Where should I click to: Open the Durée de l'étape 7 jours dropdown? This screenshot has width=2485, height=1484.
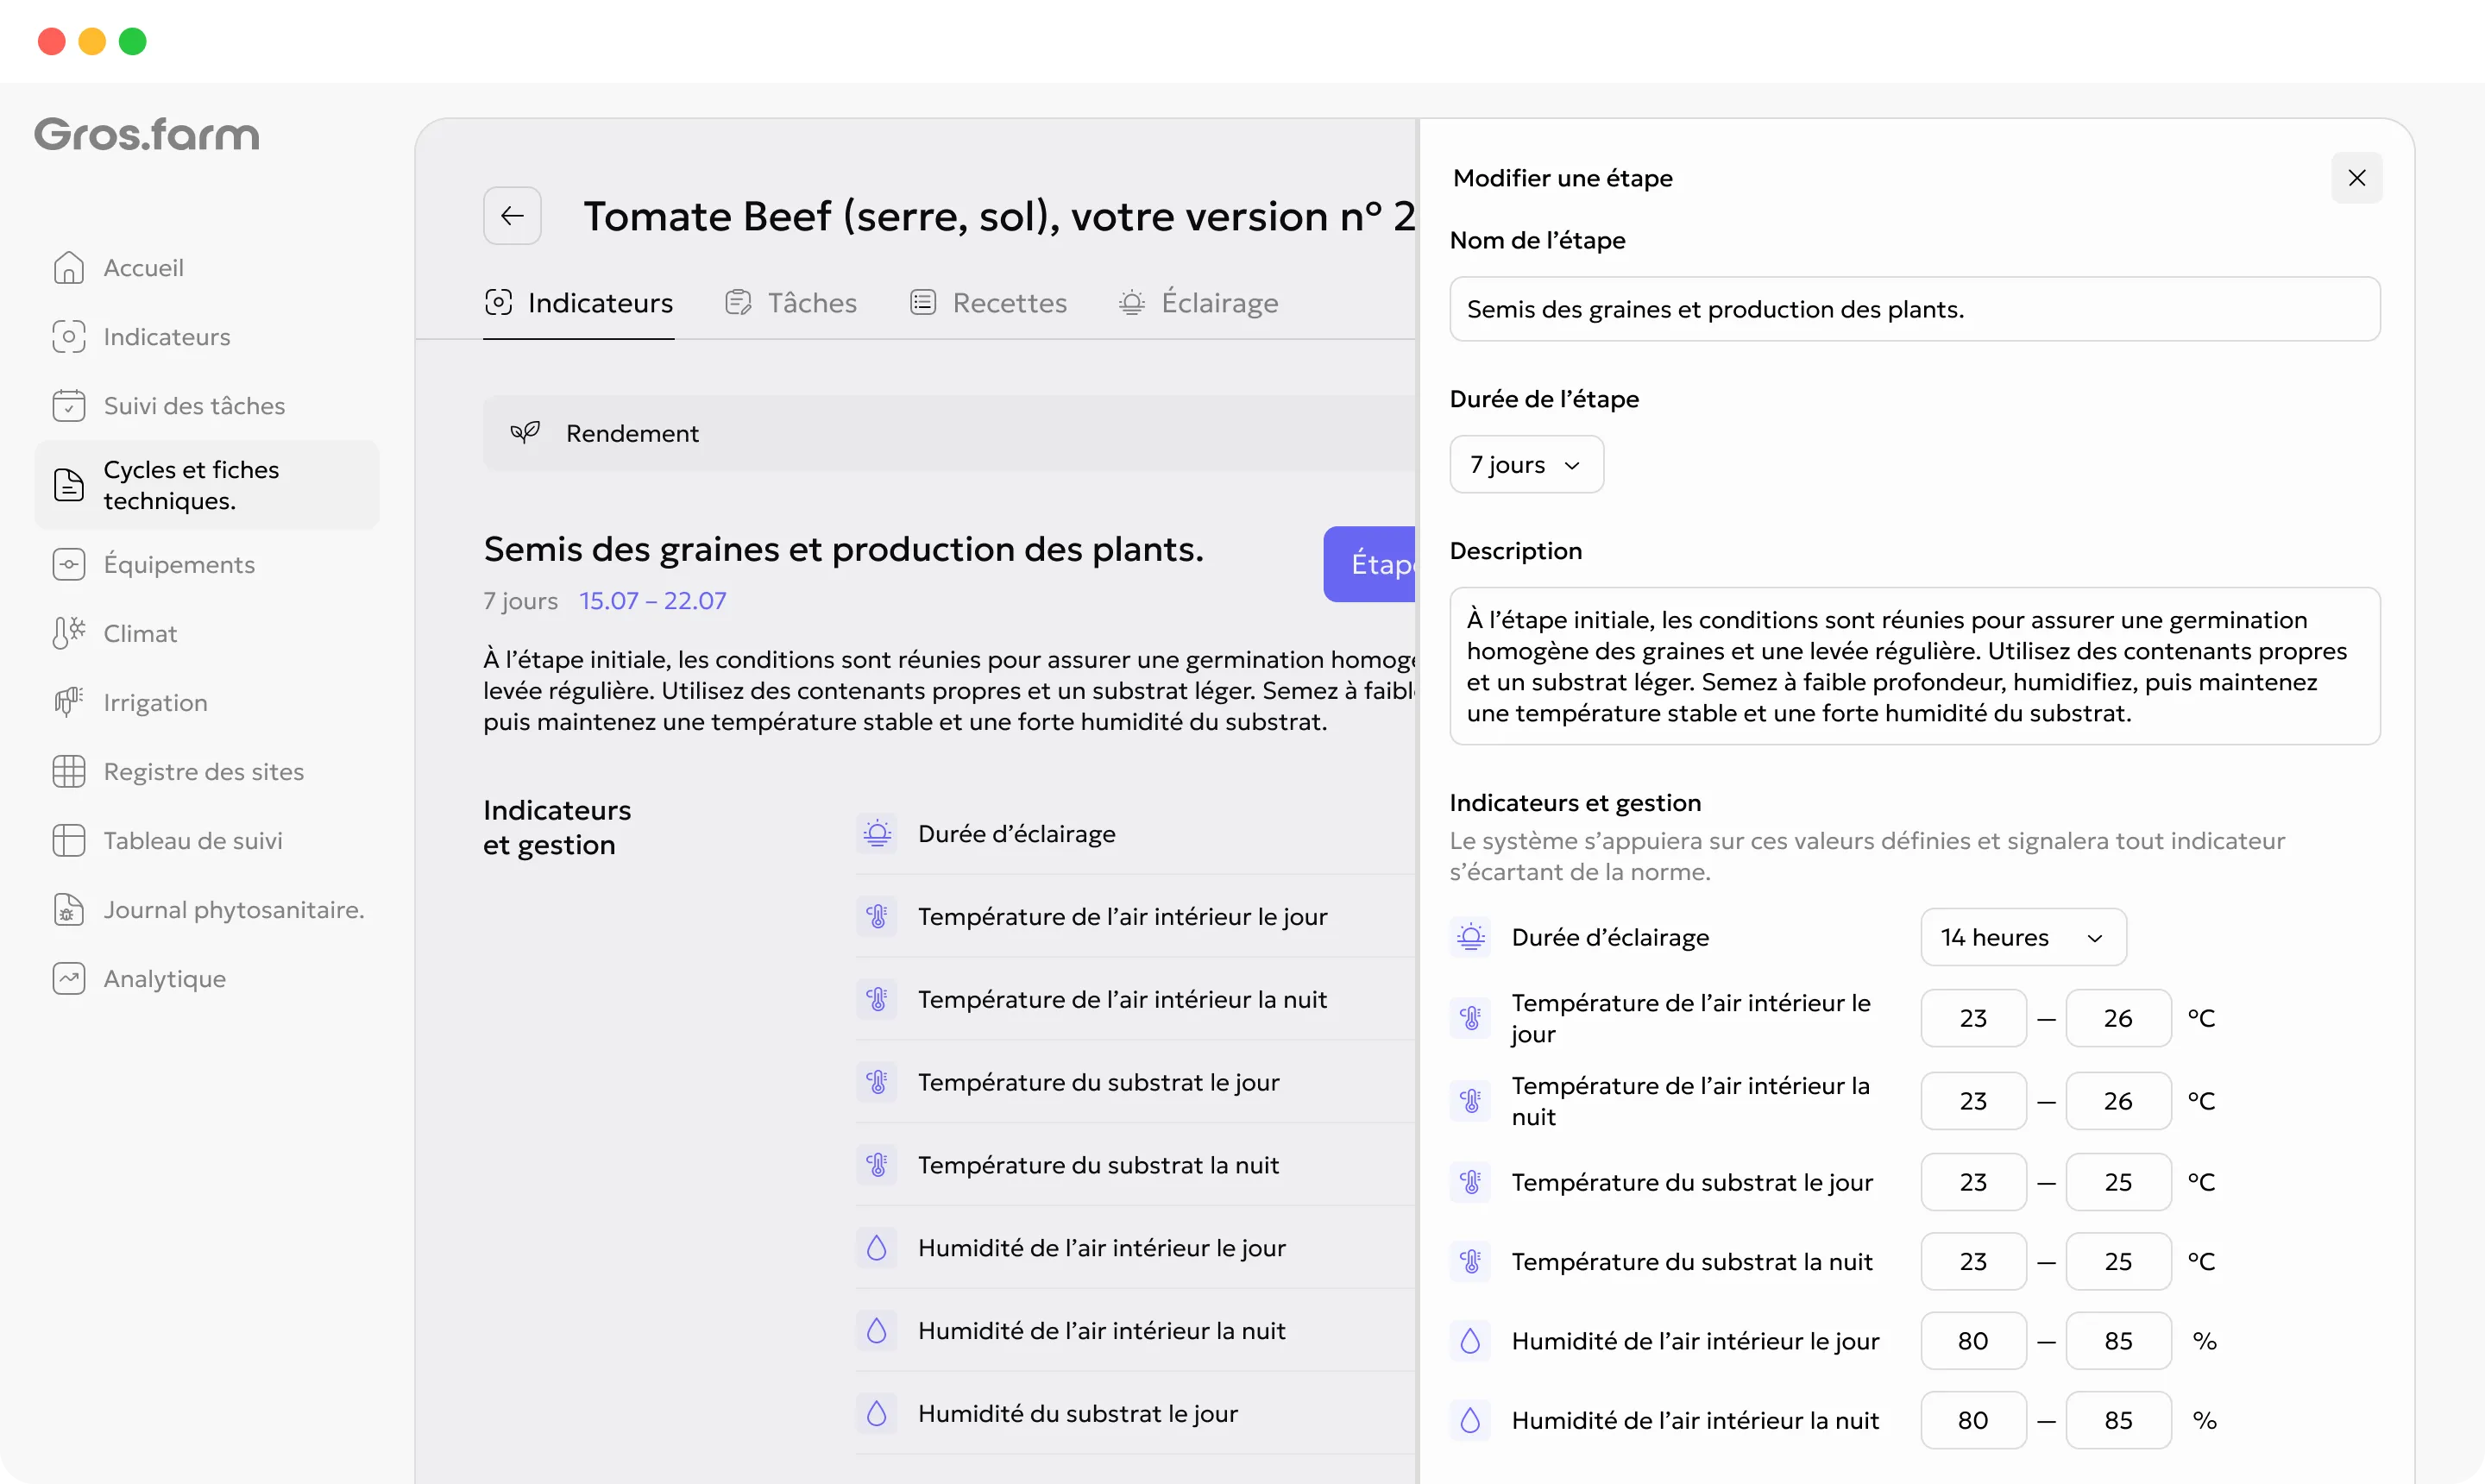(x=1526, y=465)
